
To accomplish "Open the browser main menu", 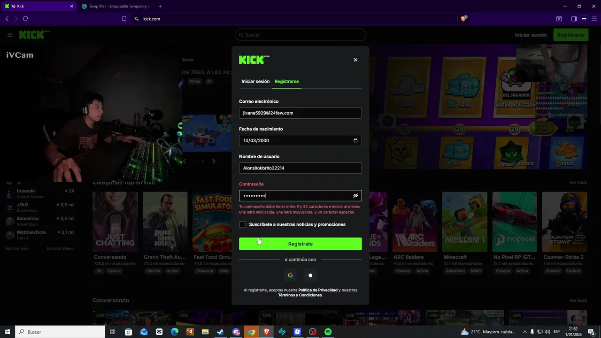I will [594, 19].
